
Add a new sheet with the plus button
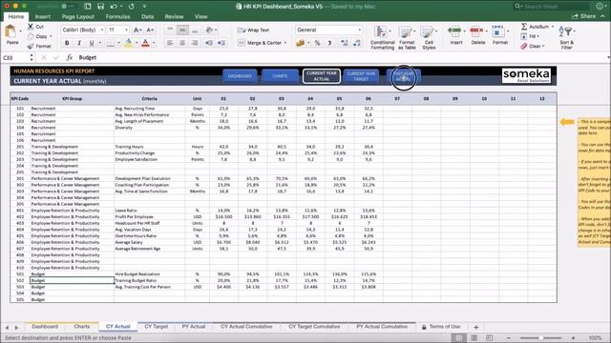tap(475, 327)
